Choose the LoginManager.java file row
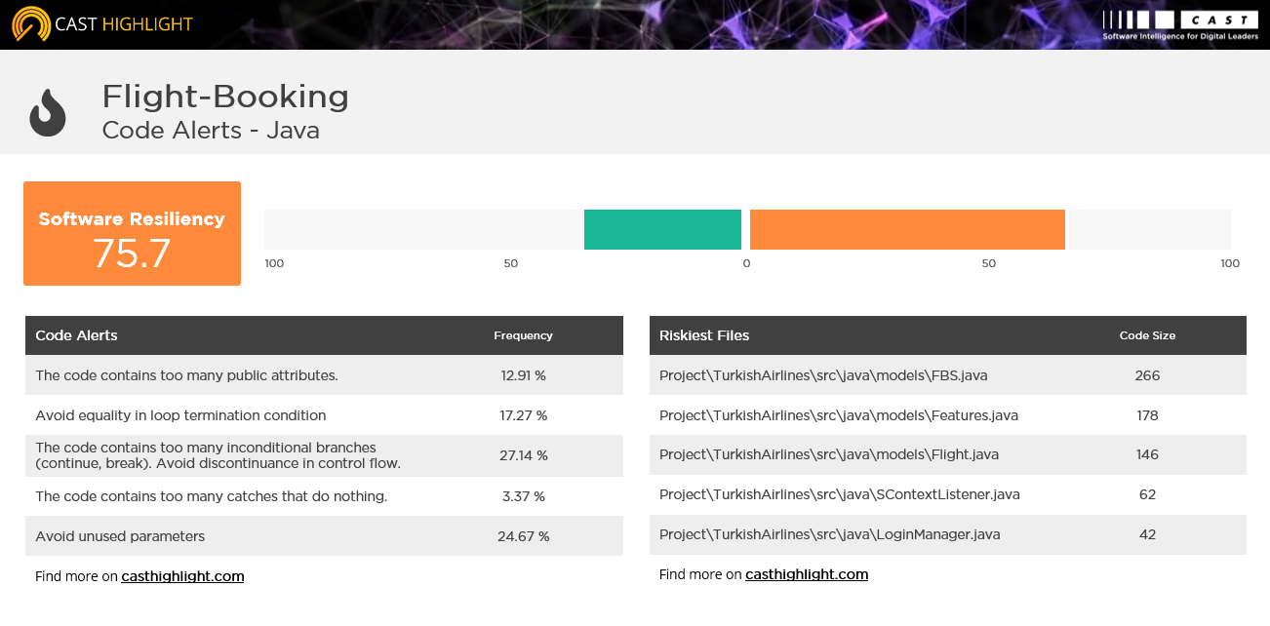 tap(948, 534)
